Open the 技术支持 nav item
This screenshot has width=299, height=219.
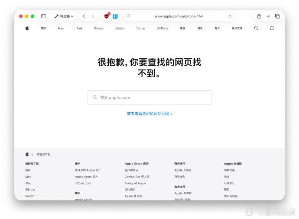[237, 29]
